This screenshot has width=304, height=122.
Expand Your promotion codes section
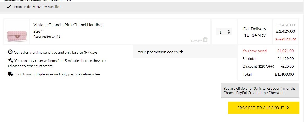[185, 52]
